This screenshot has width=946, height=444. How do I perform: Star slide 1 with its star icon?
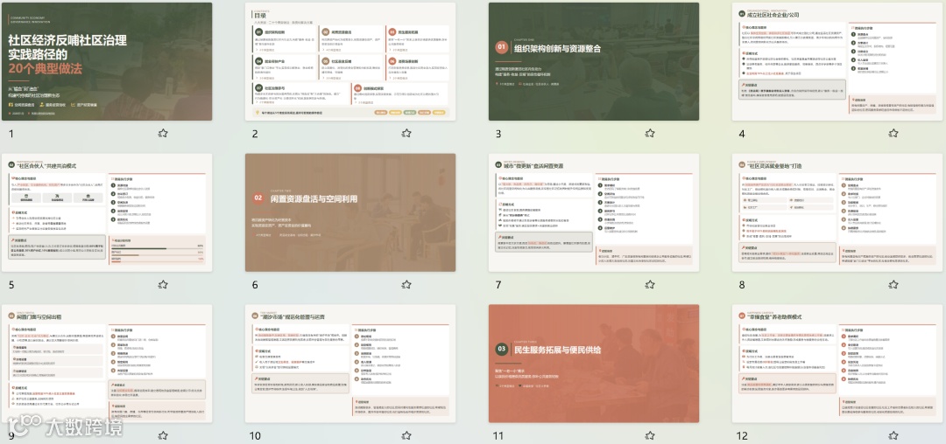(163, 134)
